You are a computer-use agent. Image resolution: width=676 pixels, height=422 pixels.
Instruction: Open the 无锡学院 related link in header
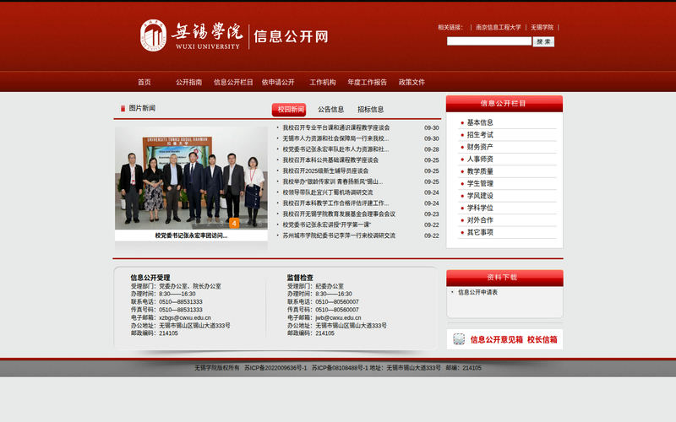(x=542, y=27)
